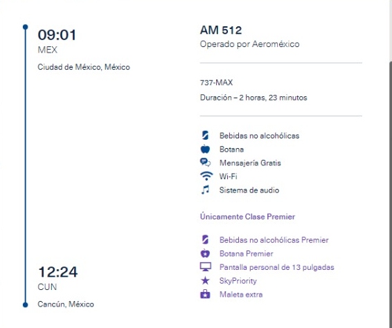
Task: Click the AM 512 flight number
Action: [221, 30]
